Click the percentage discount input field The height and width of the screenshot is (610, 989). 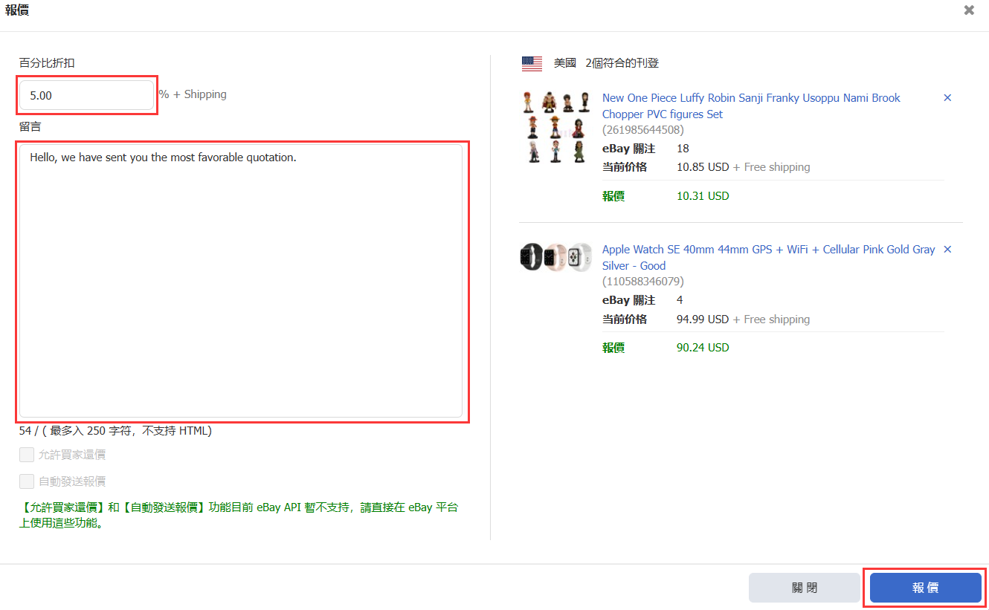tap(86, 95)
